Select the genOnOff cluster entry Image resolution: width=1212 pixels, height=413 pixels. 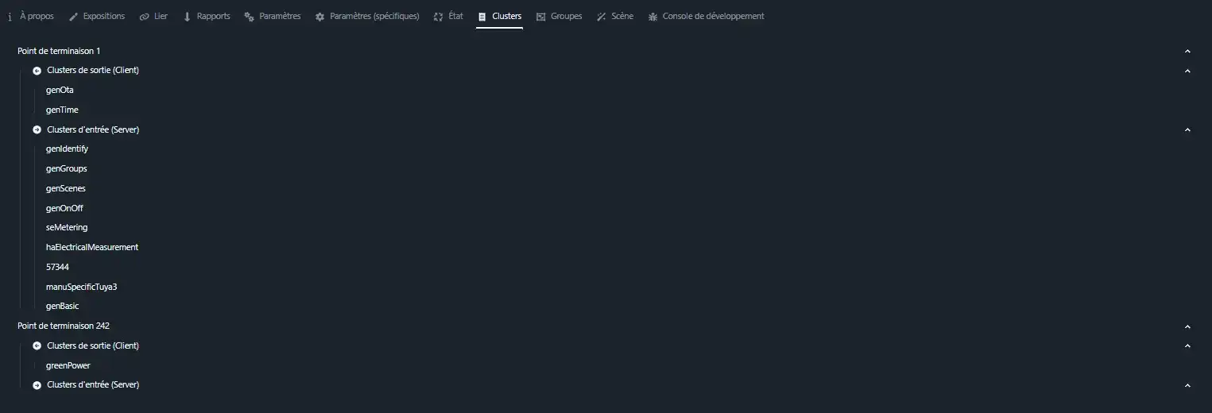coord(64,208)
